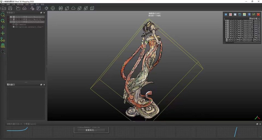Open the 帮助 menu
This screenshot has height=140, width=262.
coord(42,5)
